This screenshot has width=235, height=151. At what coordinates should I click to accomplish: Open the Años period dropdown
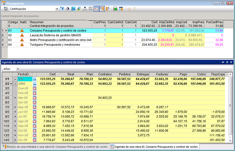click(x=18, y=69)
